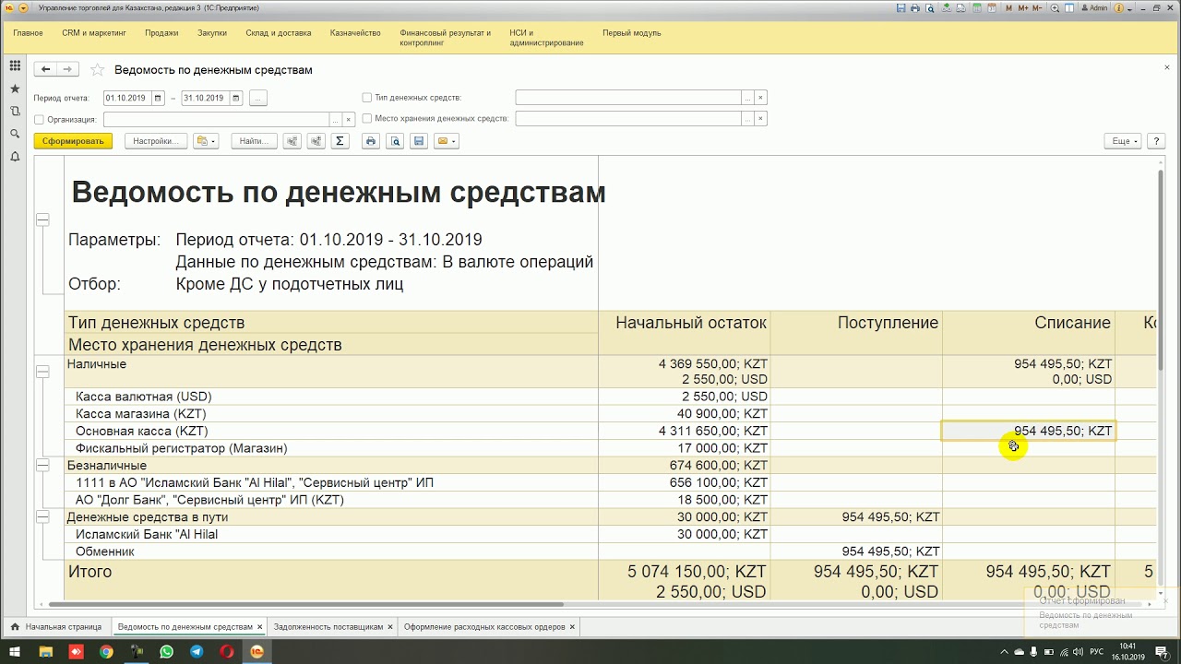The image size is (1181, 664).
Task: Click the M+ button in title bar
Action: tap(1022, 7)
